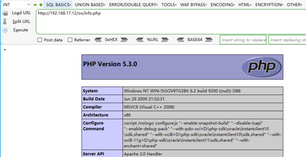Viewport: 306px width, 157px height.
Task: Open the OTHER menu
Action: coord(295,5)
